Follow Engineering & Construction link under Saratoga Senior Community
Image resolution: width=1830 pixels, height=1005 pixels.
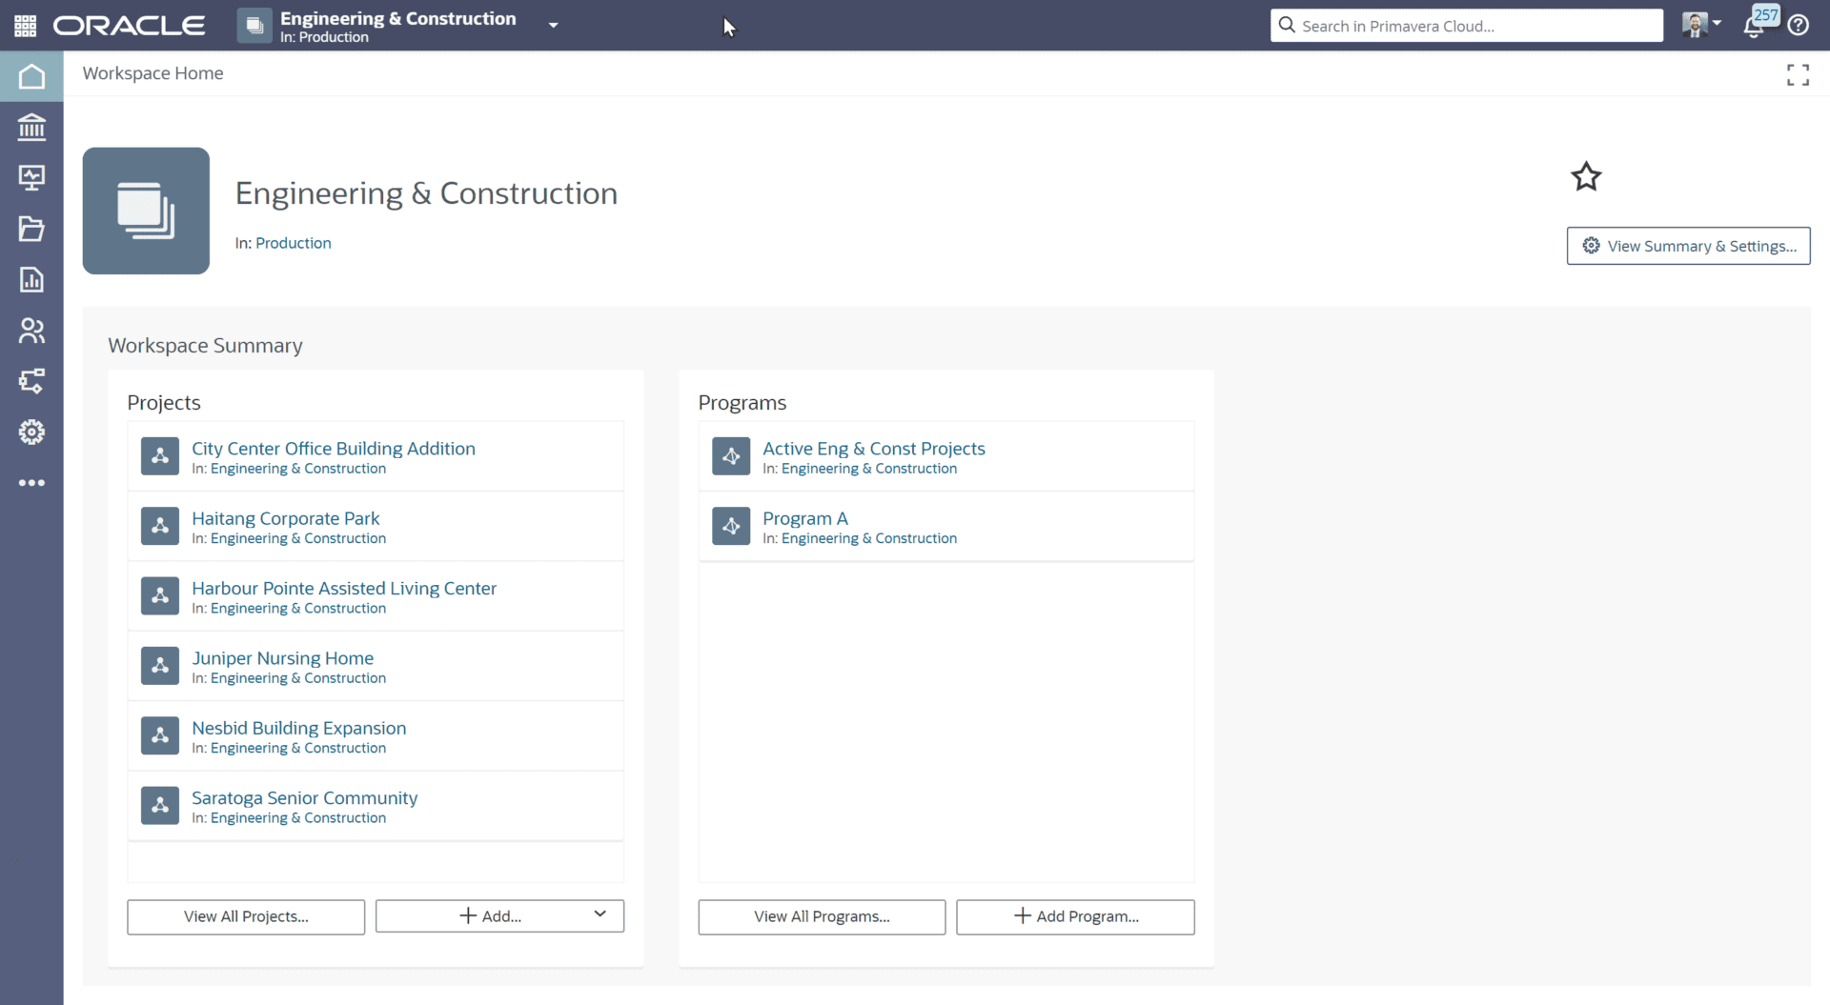point(298,817)
